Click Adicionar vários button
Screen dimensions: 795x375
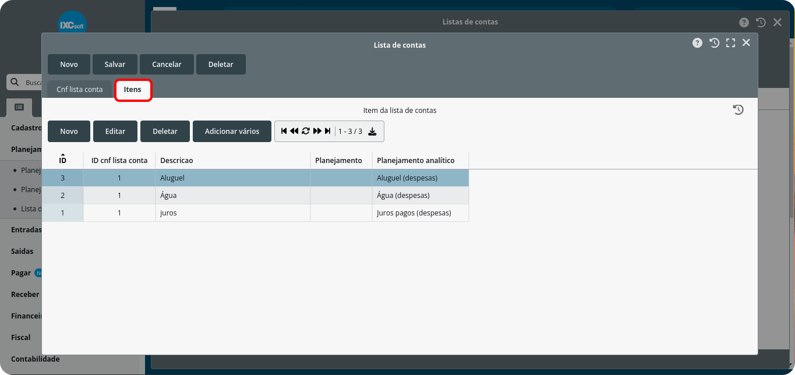click(x=232, y=132)
